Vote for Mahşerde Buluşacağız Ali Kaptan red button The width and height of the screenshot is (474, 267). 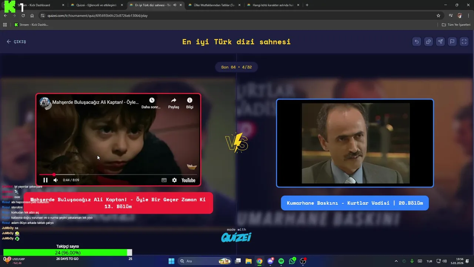[x=118, y=203]
